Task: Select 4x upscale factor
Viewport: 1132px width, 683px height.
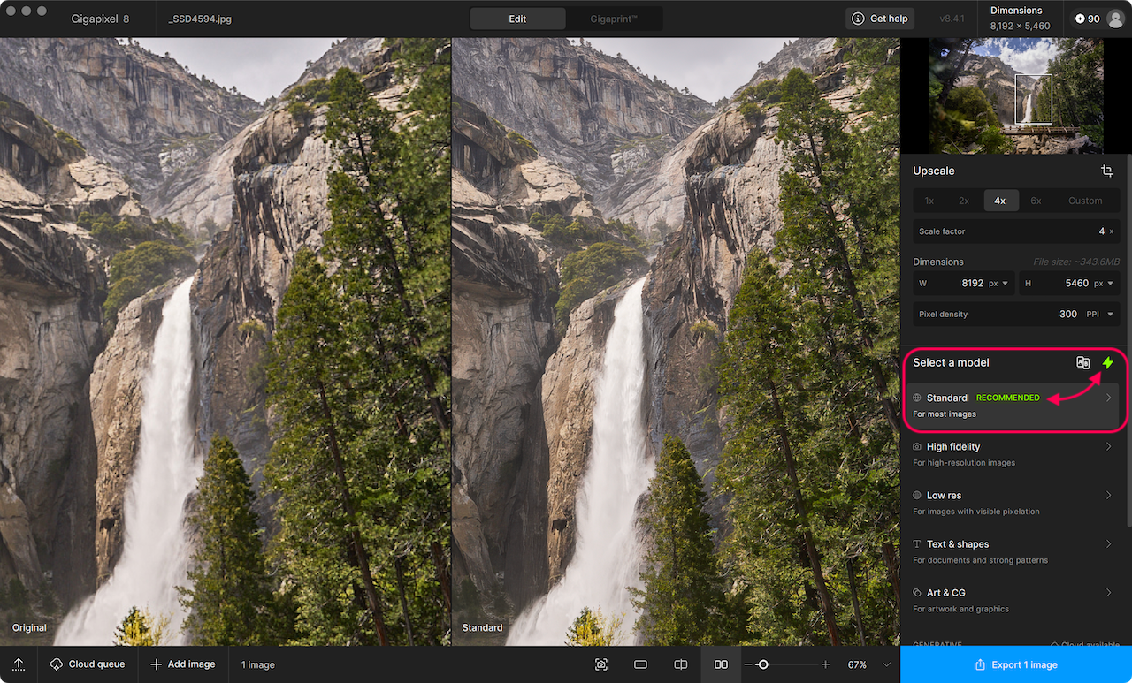Action: (1000, 201)
